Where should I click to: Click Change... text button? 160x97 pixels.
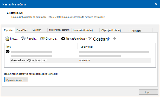(x=52, y=39)
